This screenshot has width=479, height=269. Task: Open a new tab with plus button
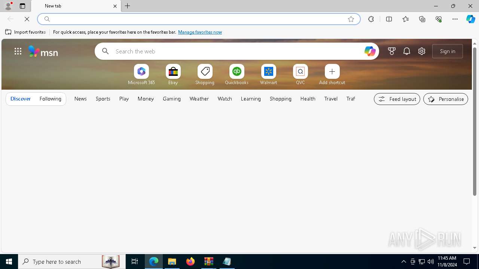tap(128, 6)
